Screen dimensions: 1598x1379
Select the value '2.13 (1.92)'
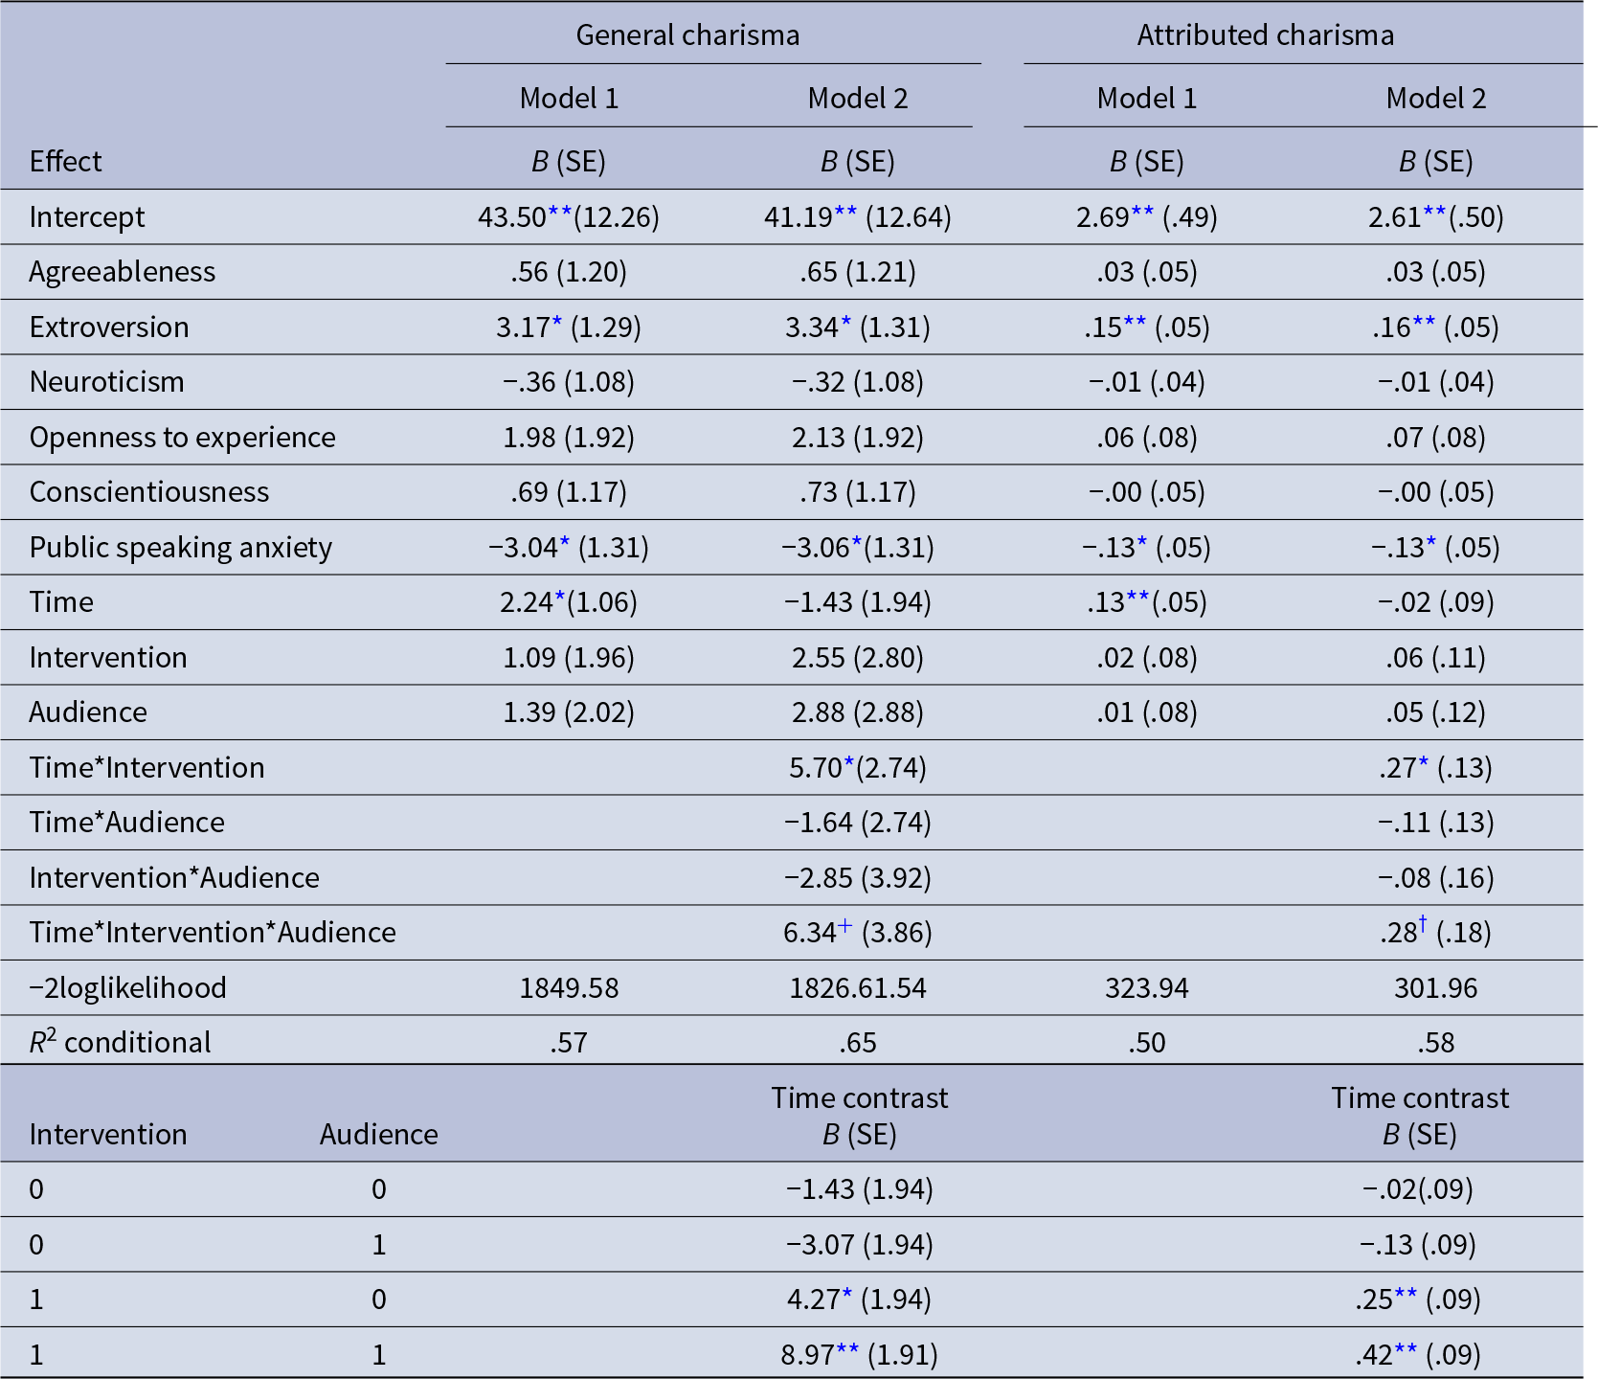(858, 438)
